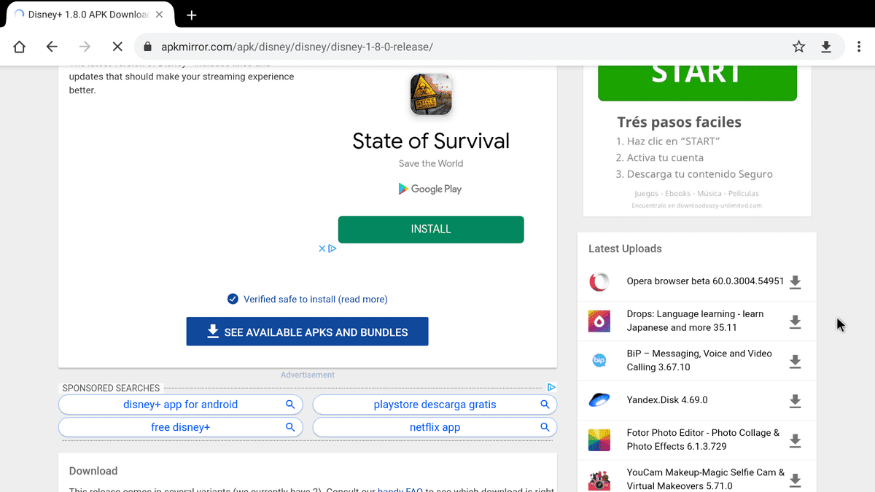Image resolution: width=875 pixels, height=492 pixels.
Task: Click Drops Language learning app icon
Action: point(599,321)
